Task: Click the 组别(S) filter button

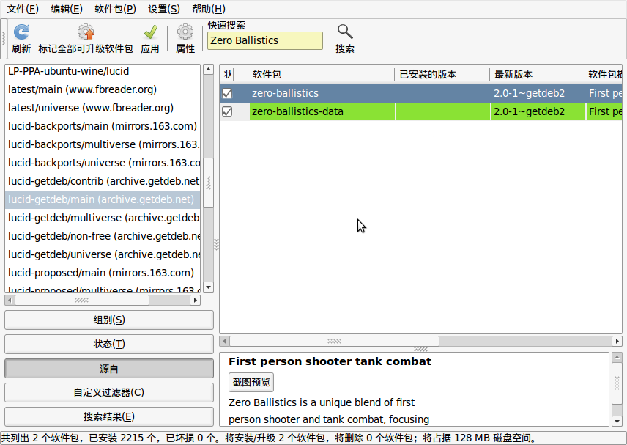Action: click(109, 320)
